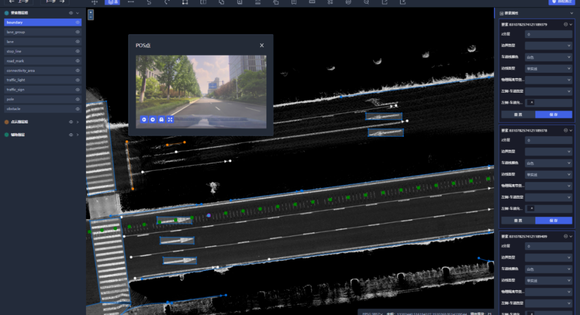Image resolution: width=580 pixels, height=315 pixels.
Task: Expand POS image to fullscreen
Action: [x=170, y=119]
